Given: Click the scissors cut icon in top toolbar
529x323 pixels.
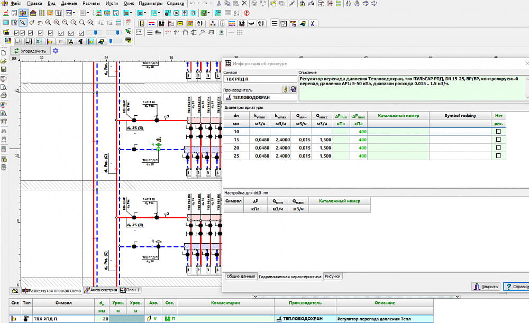Looking at the screenshot, I should point(219,3).
